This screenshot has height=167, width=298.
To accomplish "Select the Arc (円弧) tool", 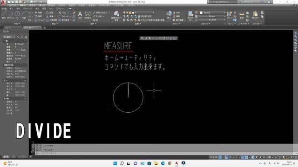I will coord(24,15).
